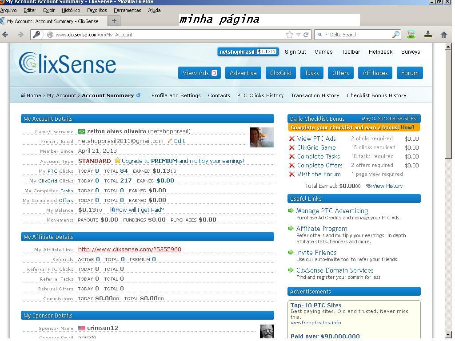Open the search engine selector dropdown
455x341 pixels.
click(326, 35)
